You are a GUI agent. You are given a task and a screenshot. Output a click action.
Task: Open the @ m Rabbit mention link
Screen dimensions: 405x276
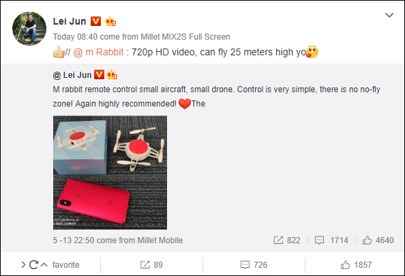pyautogui.click(x=98, y=53)
